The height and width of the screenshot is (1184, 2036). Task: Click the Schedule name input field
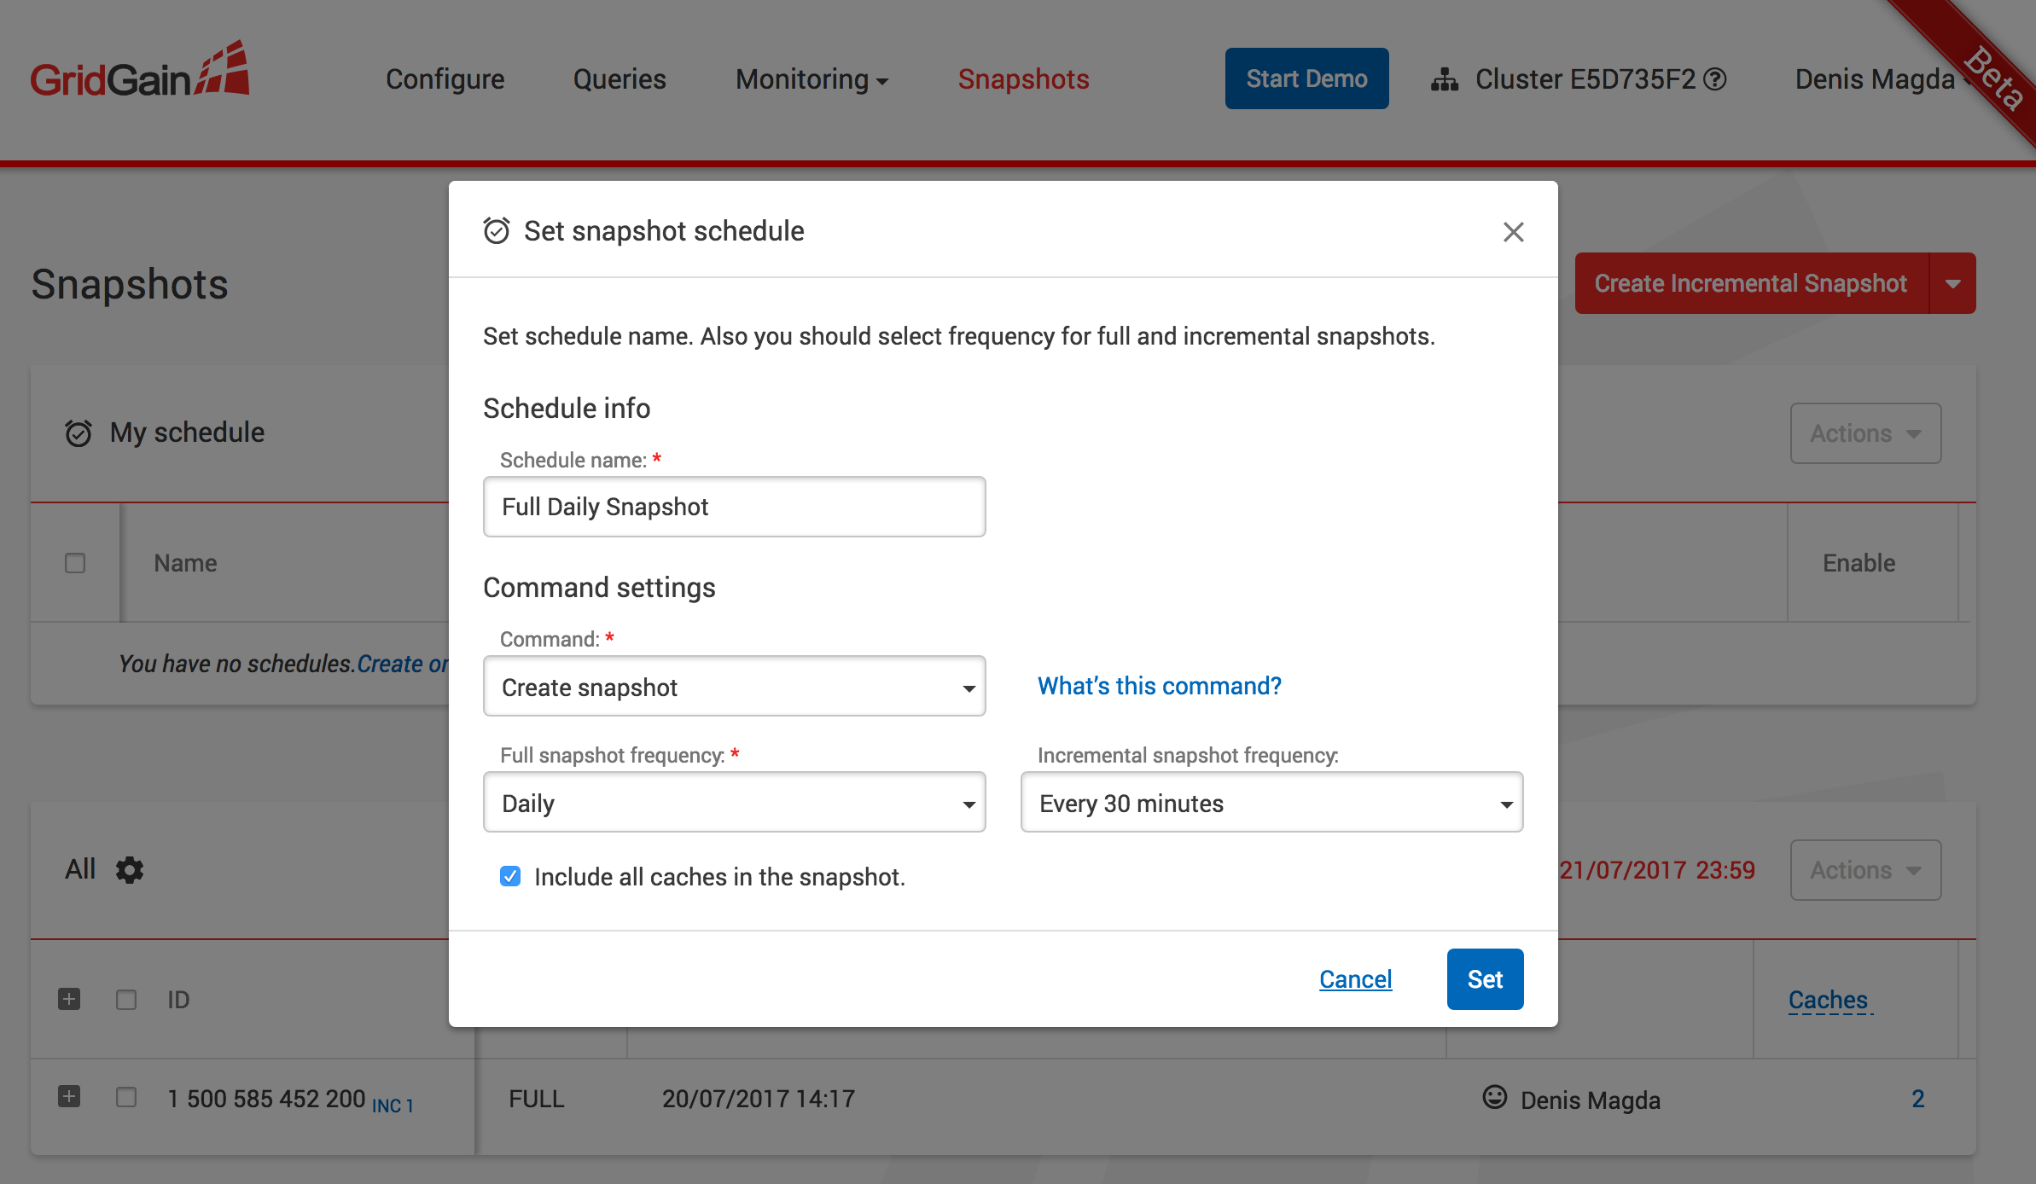click(x=734, y=507)
